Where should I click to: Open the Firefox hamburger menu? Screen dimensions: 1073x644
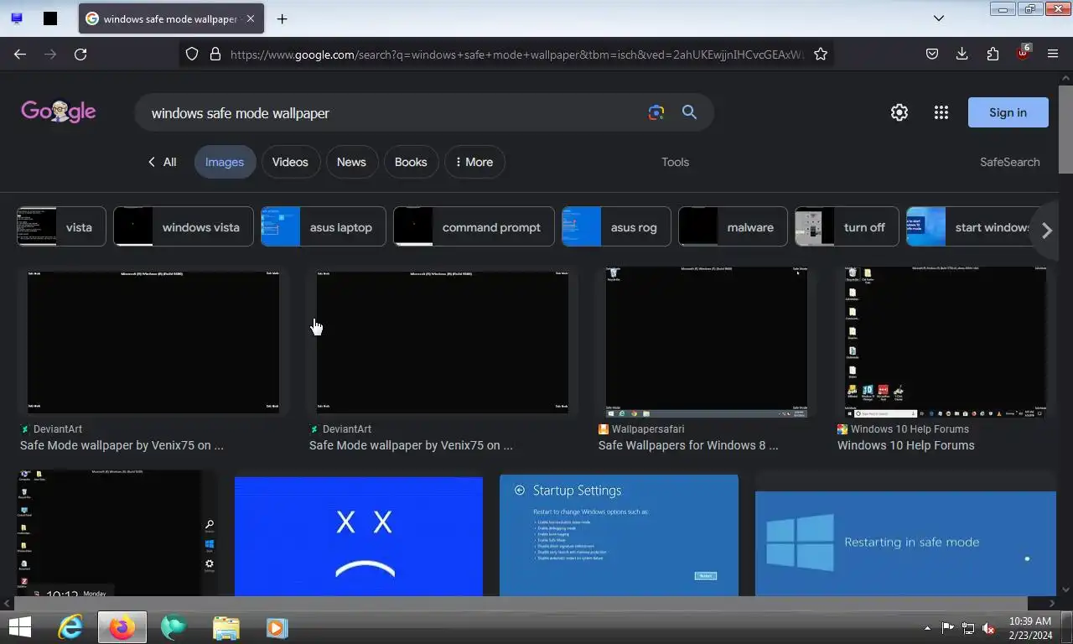tap(1053, 54)
